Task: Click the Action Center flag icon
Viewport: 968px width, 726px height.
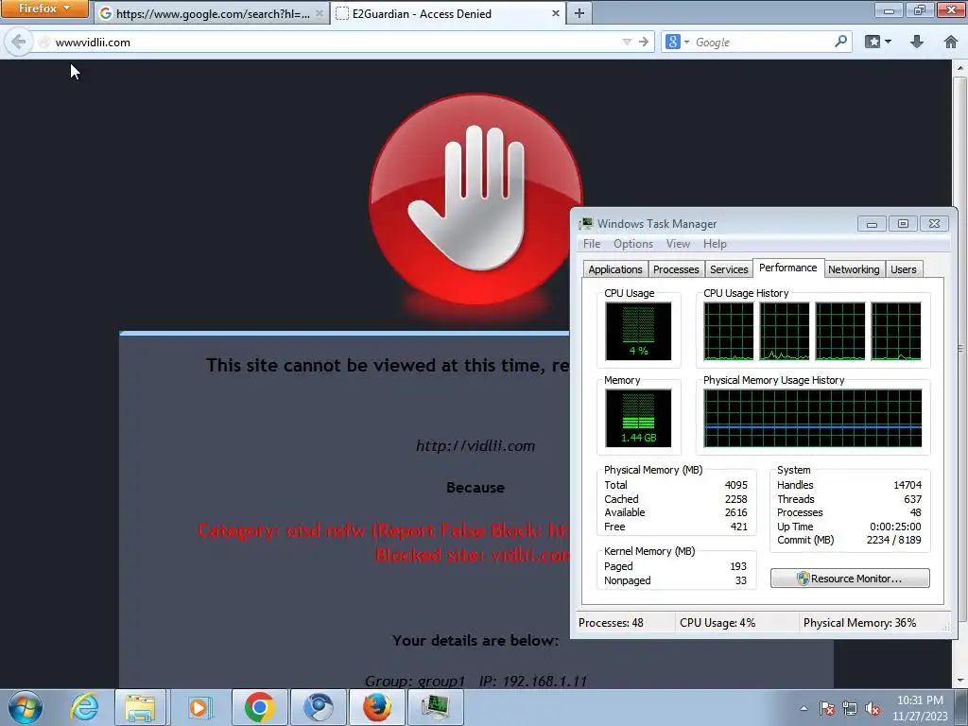Action: (826, 708)
